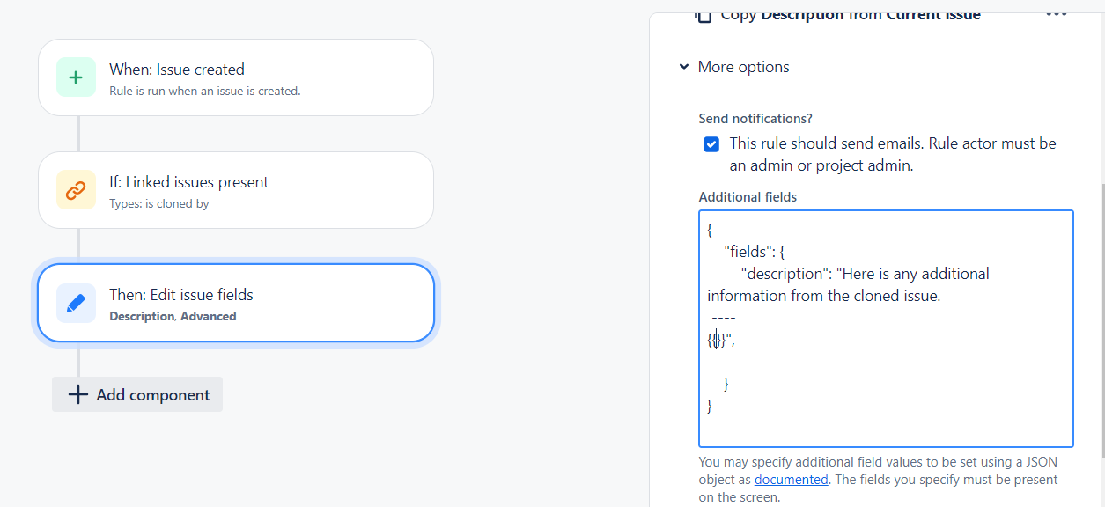Collapse the More options section

click(x=734, y=67)
